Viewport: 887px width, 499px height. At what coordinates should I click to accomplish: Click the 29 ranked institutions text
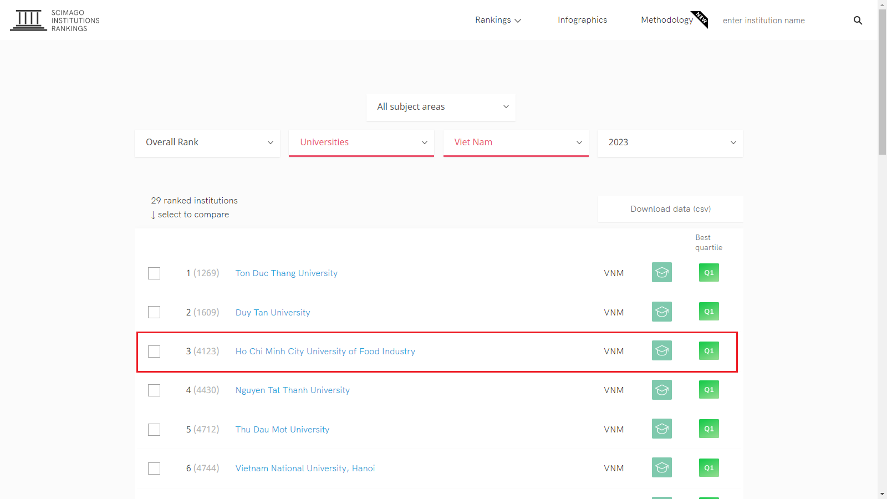pos(194,201)
